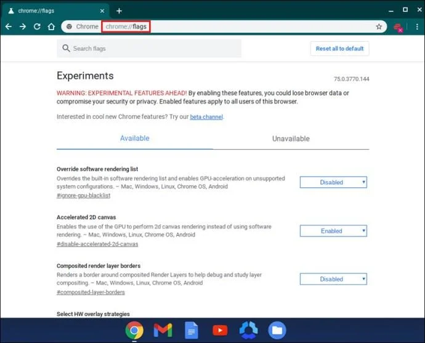The width and height of the screenshot is (425, 343).
Task: Open YouTube from the shelf
Action: tap(220, 331)
